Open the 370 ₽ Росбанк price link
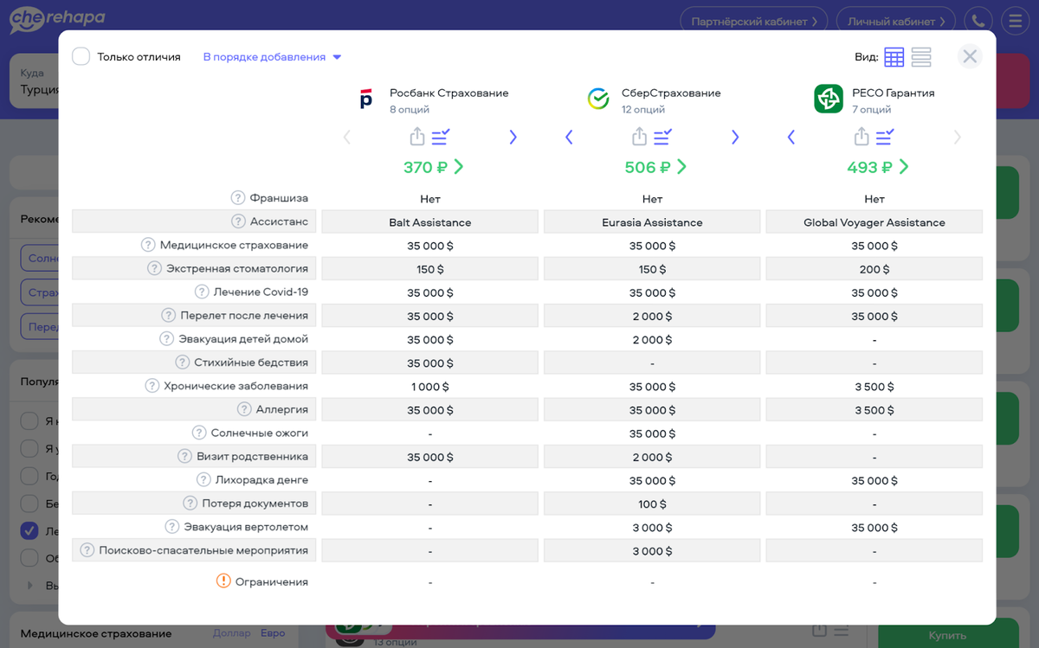 tap(434, 167)
